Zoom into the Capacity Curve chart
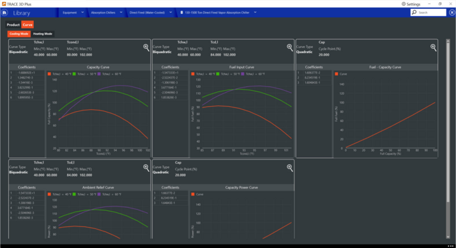456x248 pixels. pyautogui.click(x=146, y=47)
